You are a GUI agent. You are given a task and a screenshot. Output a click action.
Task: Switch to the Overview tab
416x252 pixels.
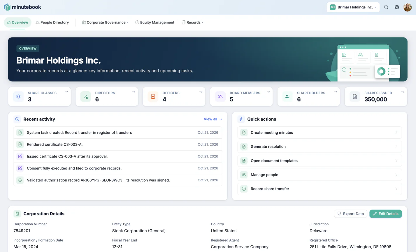click(17, 22)
